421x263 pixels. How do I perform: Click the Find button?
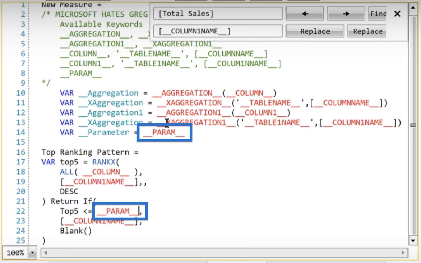pyautogui.click(x=377, y=14)
